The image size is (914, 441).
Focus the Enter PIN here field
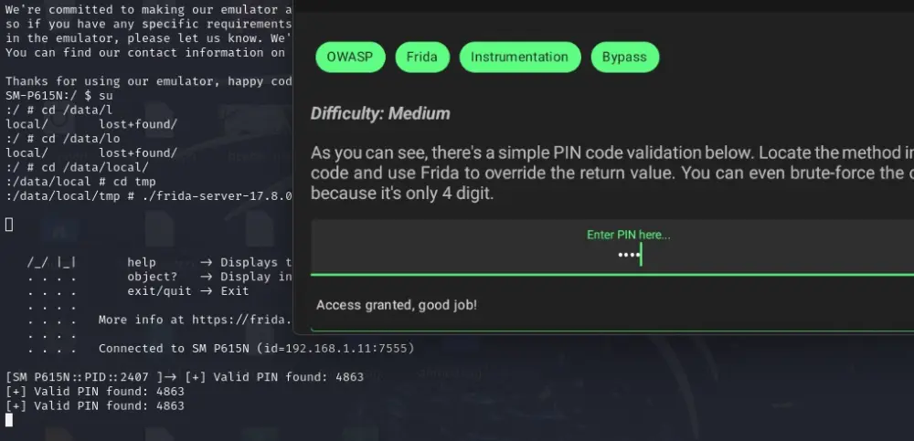(612, 247)
